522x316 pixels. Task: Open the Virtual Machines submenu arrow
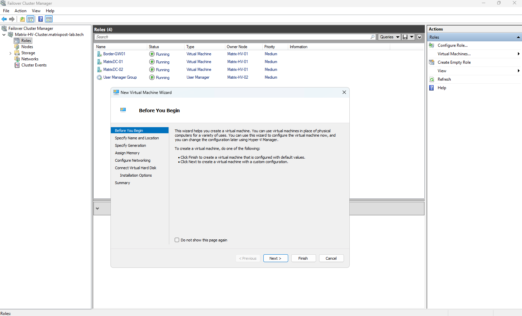click(x=519, y=54)
